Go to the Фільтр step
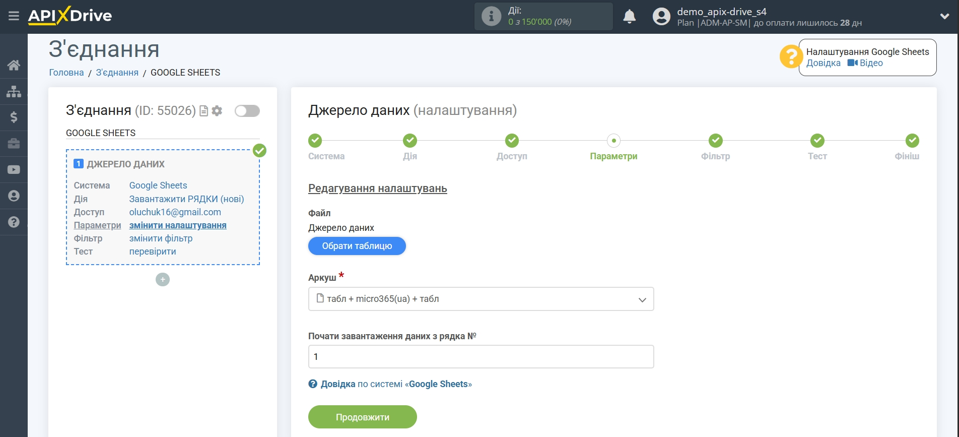 [715, 141]
